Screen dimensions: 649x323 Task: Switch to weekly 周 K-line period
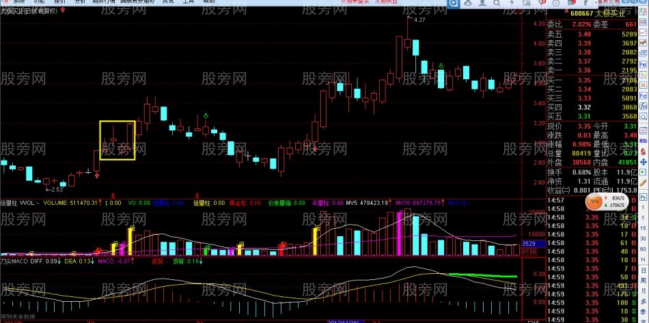point(644,281)
